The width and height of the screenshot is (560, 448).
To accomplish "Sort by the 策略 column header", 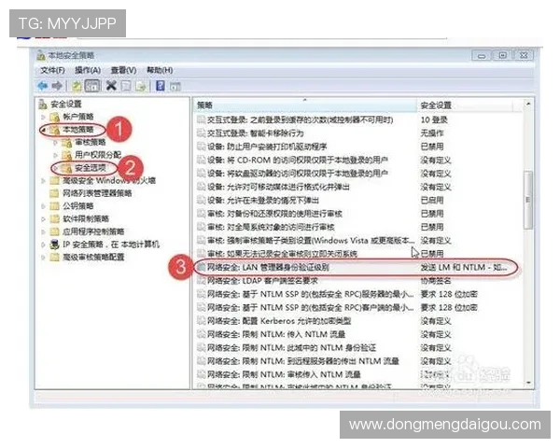I will click(x=305, y=105).
